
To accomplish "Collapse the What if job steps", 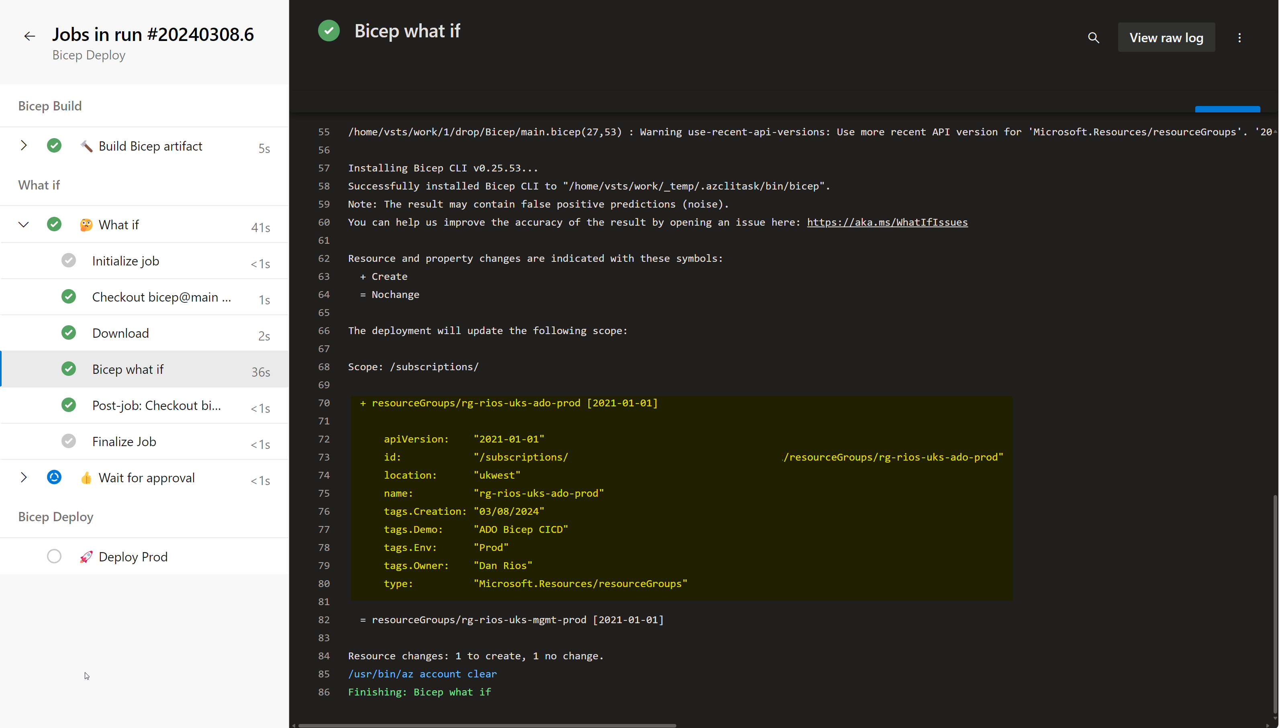I will pyautogui.click(x=24, y=224).
